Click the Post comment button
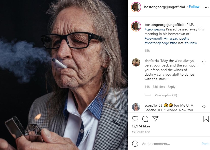The height and width of the screenshot is (150, 210). [205, 144]
